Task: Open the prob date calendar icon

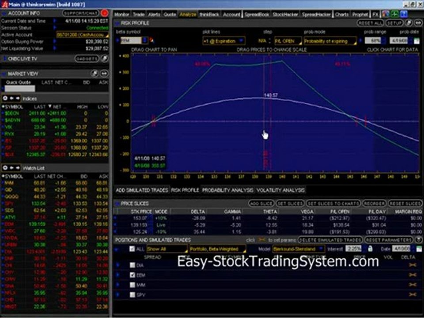Action: [x=416, y=41]
